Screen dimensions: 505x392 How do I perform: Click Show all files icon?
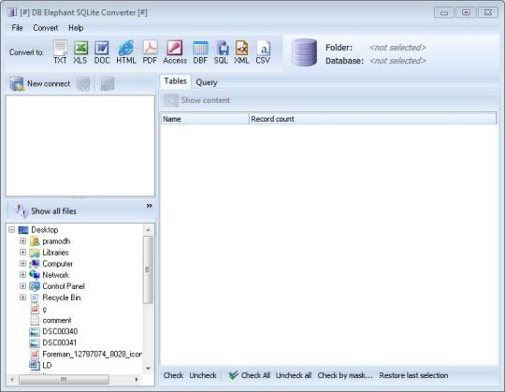21,211
